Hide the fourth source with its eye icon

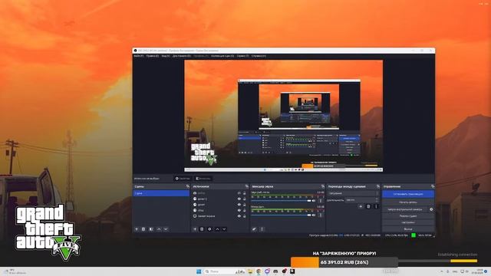tap(239, 210)
